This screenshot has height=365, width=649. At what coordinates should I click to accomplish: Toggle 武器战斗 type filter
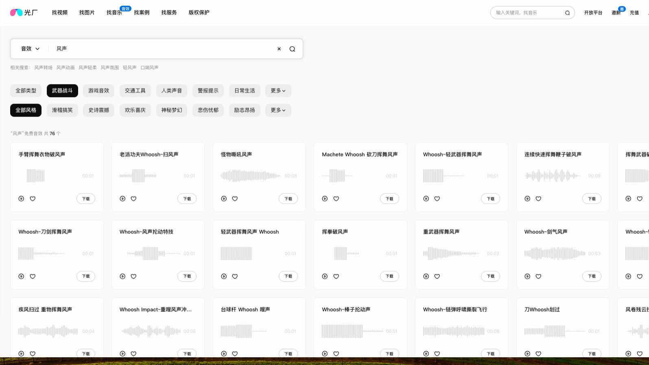pyautogui.click(x=62, y=91)
